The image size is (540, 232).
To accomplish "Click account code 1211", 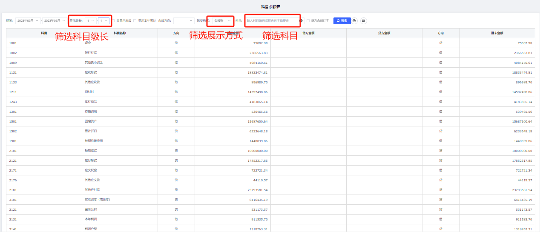I will pos(13,92).
